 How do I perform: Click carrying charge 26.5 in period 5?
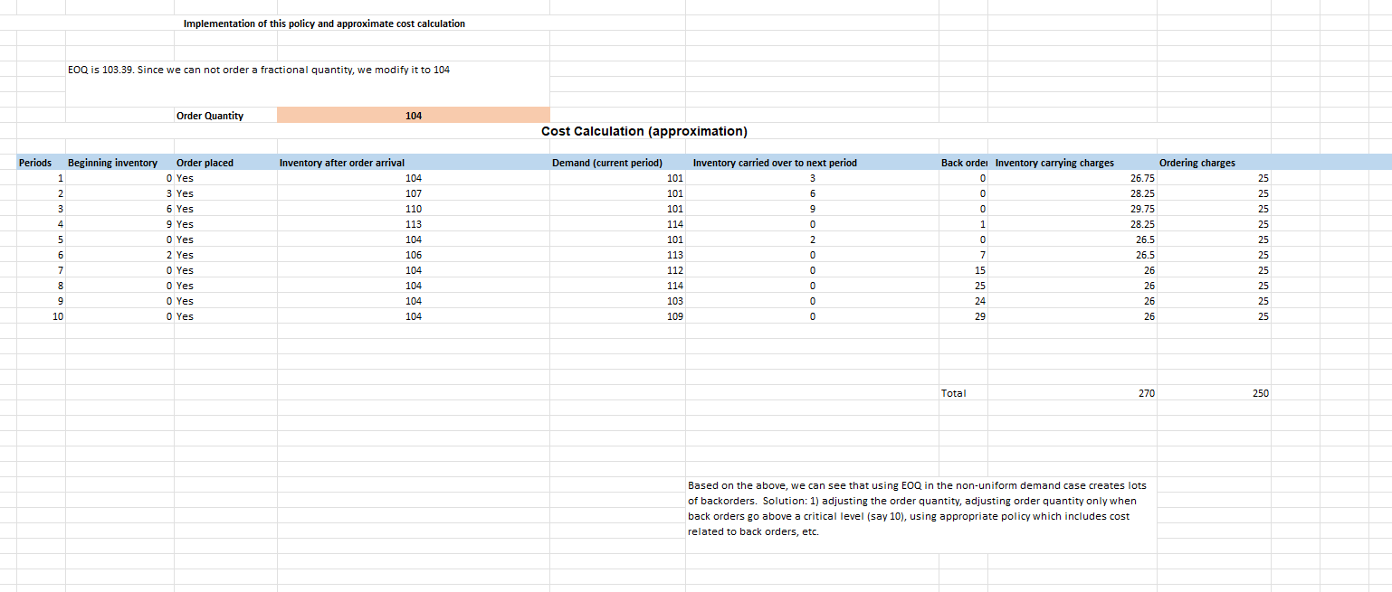coord(1073,240)
